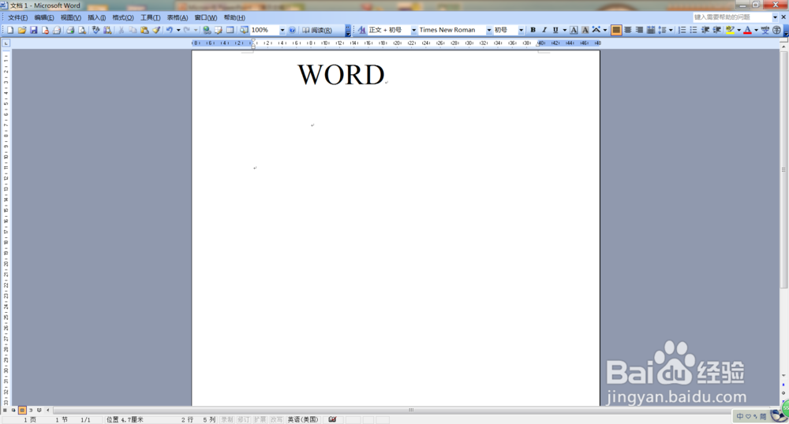
Task: Open the 插入(I) menu
Action: (x=96, y=17)
